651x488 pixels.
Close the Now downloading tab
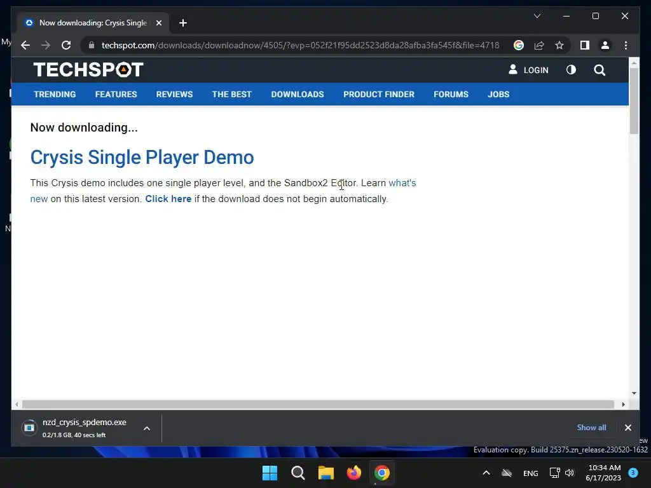pos(158,23)
